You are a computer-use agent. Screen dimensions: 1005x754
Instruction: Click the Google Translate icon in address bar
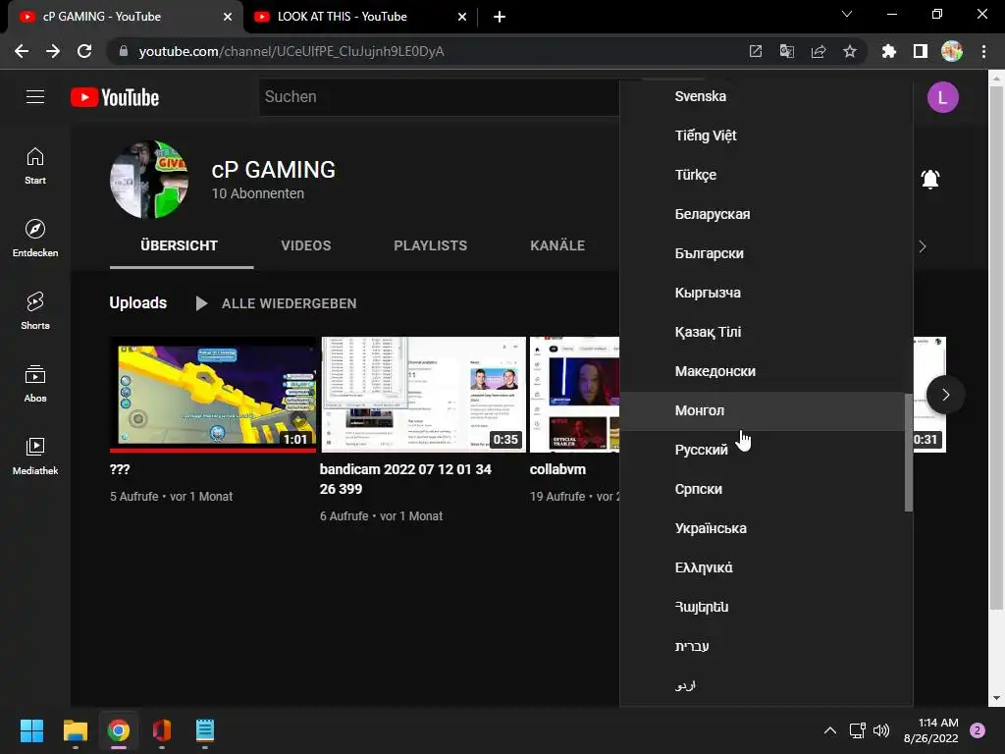(x=787, y=51)
